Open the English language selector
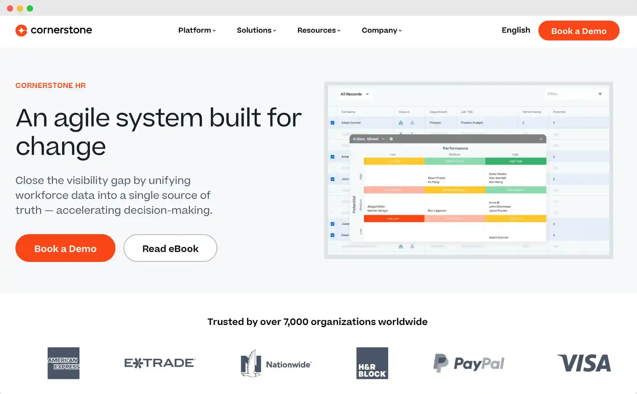Viewport: 637px width, 394px height. pos(516,30)
